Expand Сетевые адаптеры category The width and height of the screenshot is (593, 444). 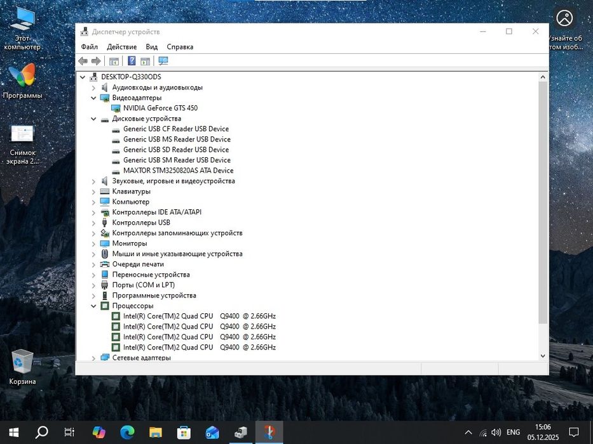(x=93, y=358)
